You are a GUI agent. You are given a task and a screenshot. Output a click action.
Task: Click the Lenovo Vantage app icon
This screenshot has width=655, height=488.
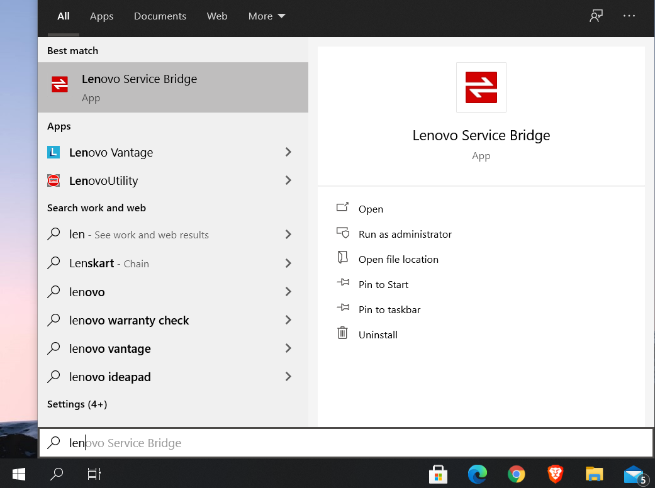pyautogui.click(x=53, y=152)
